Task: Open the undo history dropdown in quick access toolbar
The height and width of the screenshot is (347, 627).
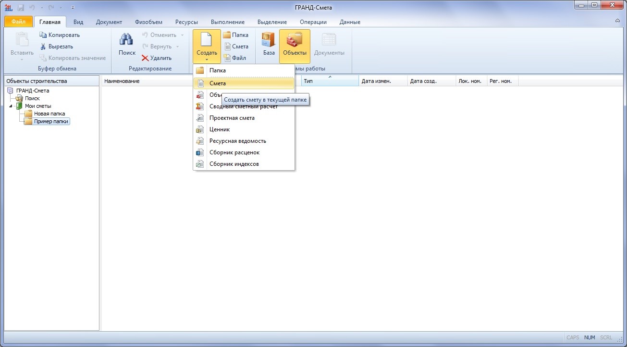Action: tap(42, 8)
